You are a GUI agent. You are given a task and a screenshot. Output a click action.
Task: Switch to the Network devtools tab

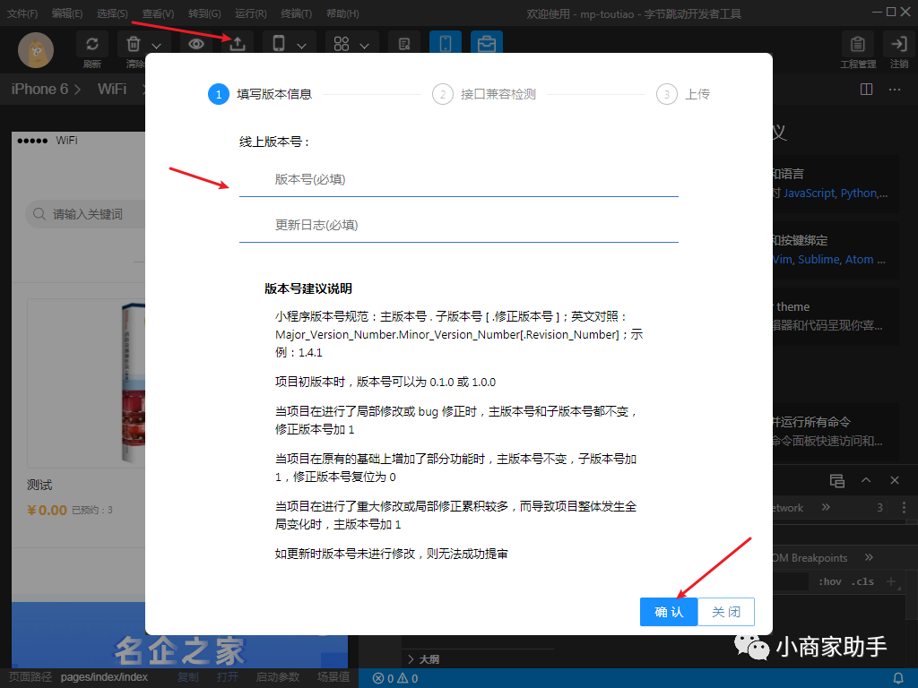(788, 508)
